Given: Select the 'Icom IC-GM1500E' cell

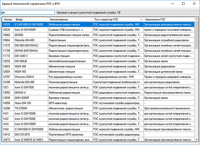Looking at the screenshot, I should 31,119.
